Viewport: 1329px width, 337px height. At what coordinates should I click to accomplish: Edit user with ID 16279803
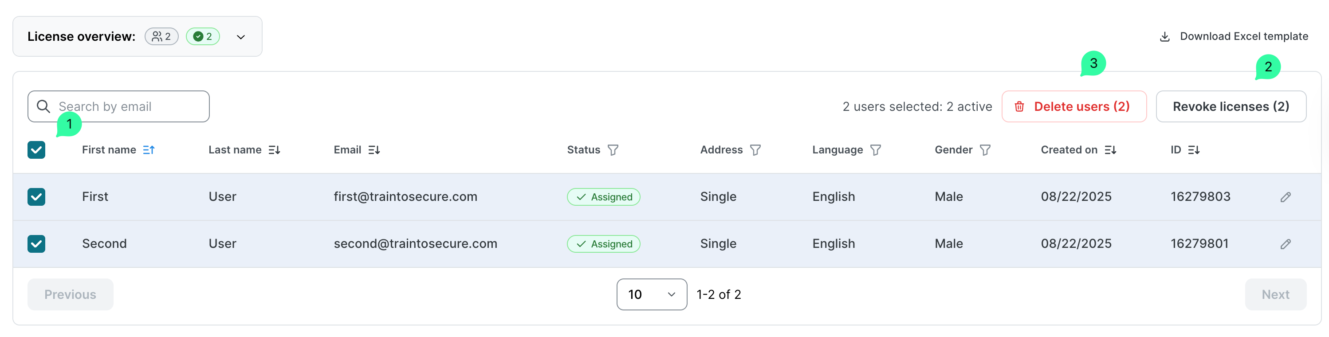coord(1285,197)
